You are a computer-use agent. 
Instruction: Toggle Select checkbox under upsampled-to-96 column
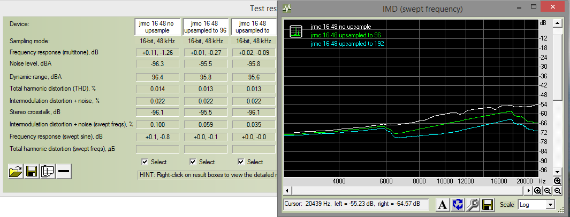[x=193, y=162]
